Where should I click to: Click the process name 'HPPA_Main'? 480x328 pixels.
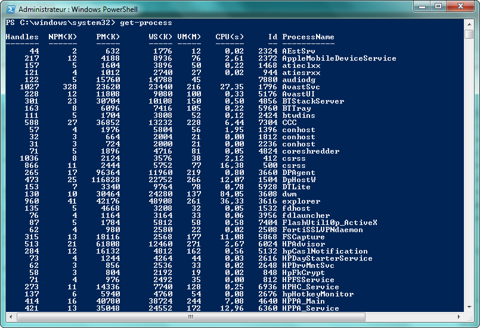tap(304, 301)
